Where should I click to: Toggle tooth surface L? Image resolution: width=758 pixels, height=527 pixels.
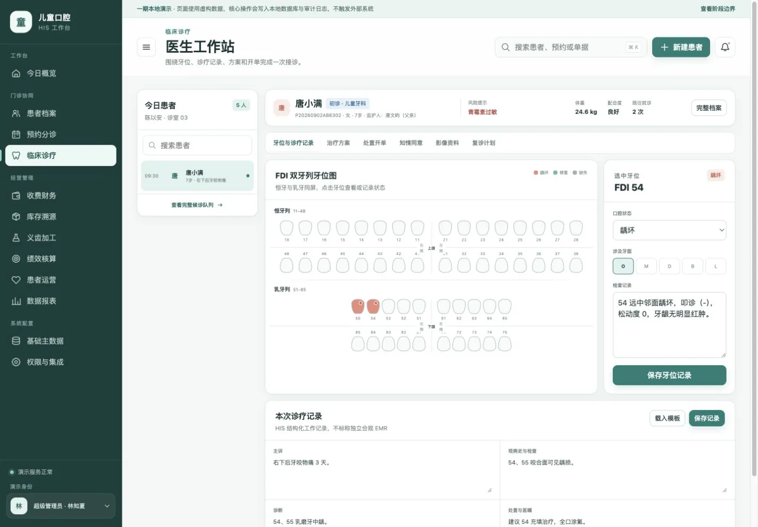point(716,266)
